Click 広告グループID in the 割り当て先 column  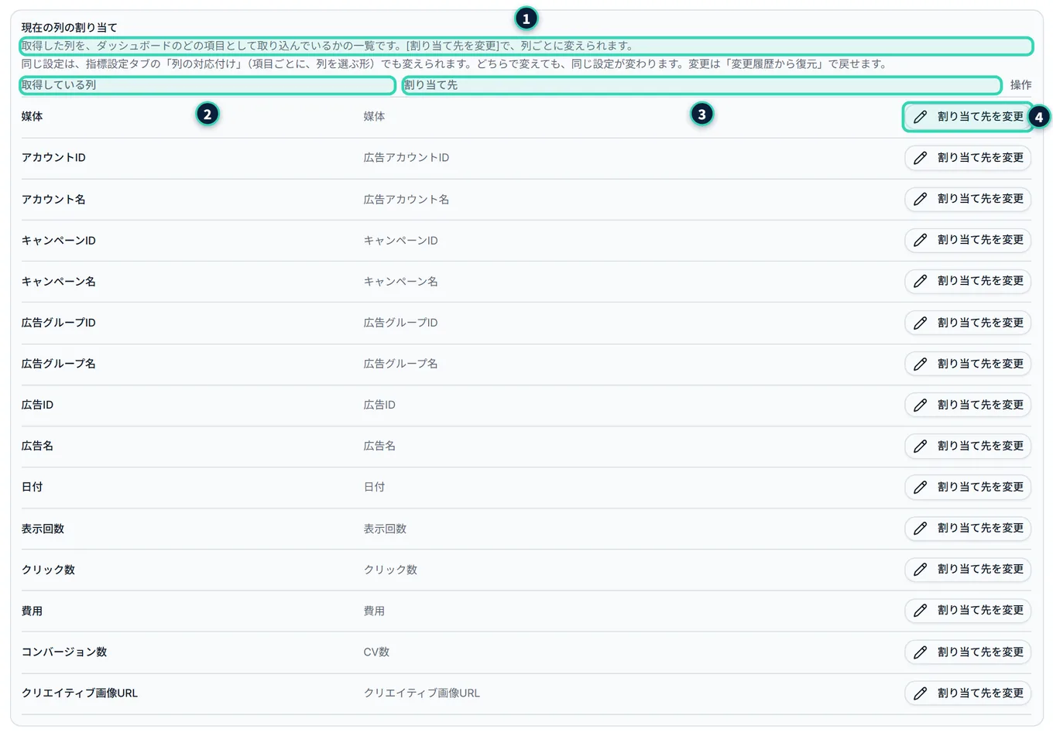401,323
